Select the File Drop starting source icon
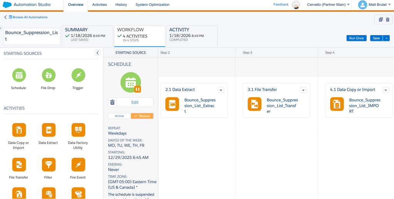 click(x=49, y=75)
